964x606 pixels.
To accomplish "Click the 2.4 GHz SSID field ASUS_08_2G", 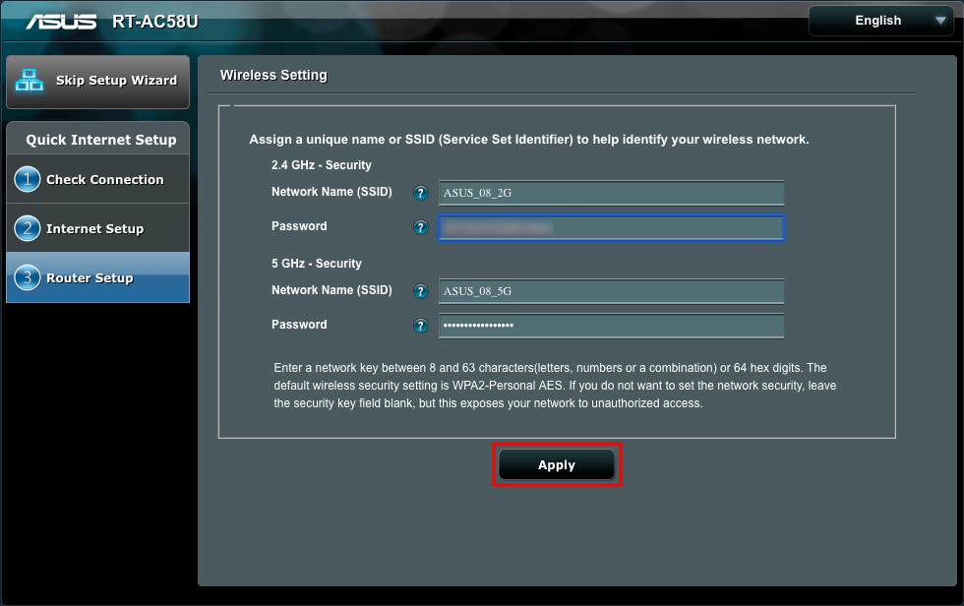I will 611,193.
